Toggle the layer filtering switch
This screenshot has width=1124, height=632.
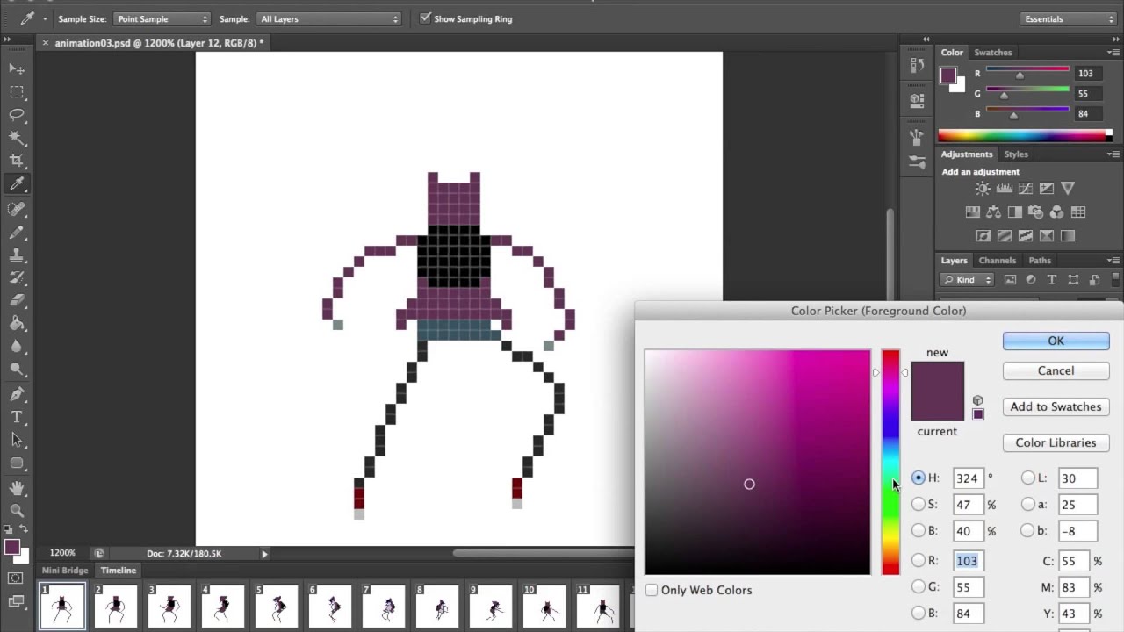(1117, 280)
